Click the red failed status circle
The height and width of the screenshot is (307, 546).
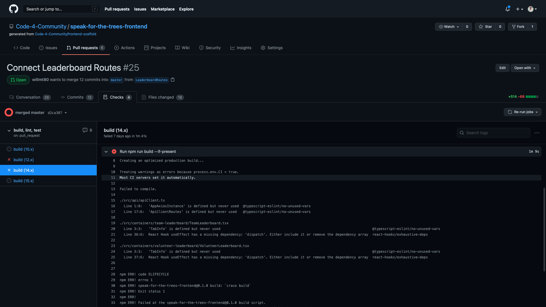pos(9,113)
